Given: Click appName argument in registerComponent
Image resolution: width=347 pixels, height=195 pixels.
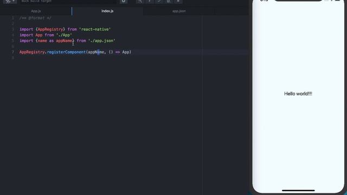Looking at the screenshot, I should 96,52.
